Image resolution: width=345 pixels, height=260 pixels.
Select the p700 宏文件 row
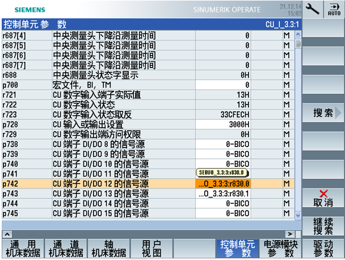[x=148, y=85]
